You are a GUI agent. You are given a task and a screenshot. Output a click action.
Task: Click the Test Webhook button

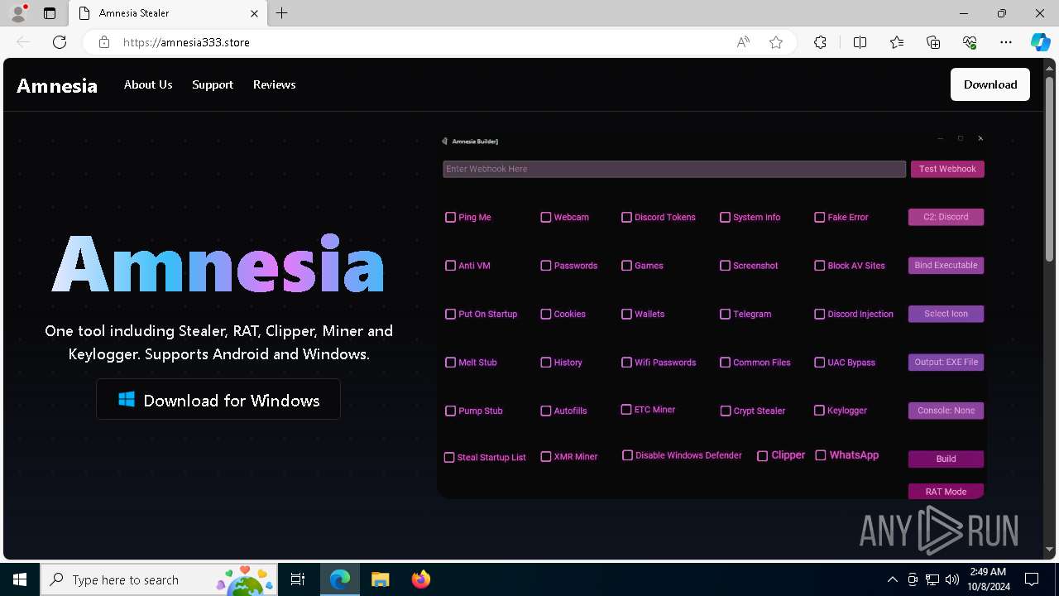click(x=947, y=169)
